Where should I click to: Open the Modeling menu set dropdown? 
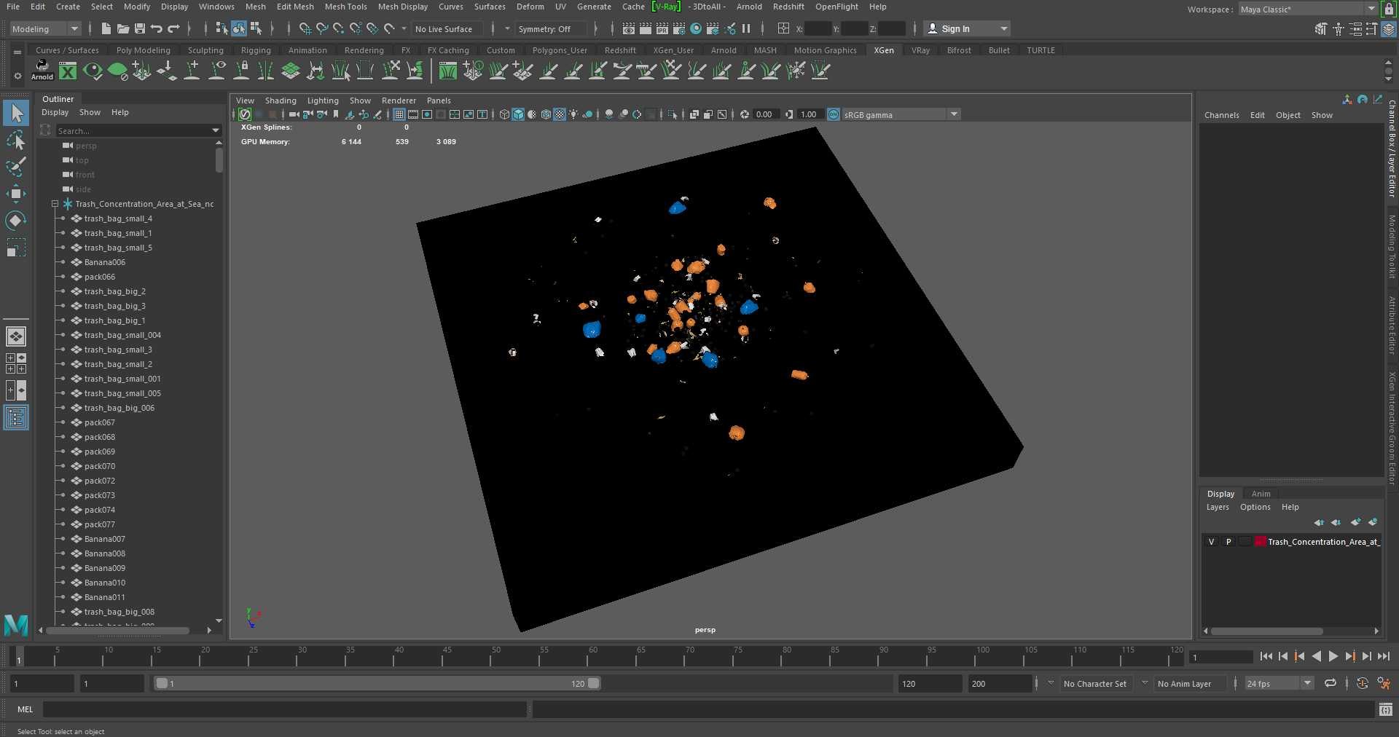click(x=45, y=29)
